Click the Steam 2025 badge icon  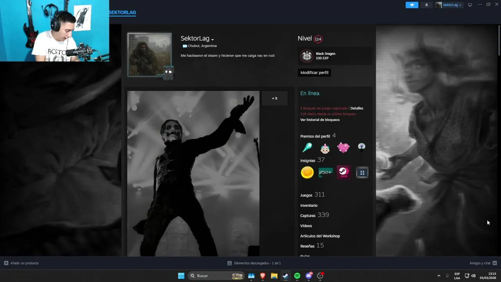click(x=344, y=172)
